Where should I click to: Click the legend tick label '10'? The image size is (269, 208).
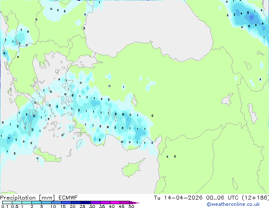click(53, 206)
